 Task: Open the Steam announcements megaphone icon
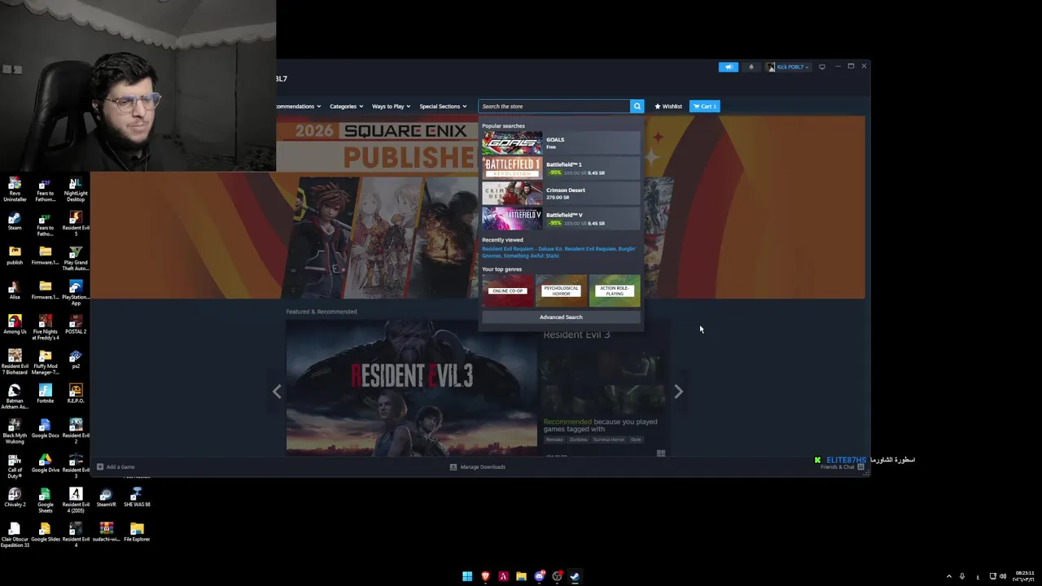[x=728, y=67]
